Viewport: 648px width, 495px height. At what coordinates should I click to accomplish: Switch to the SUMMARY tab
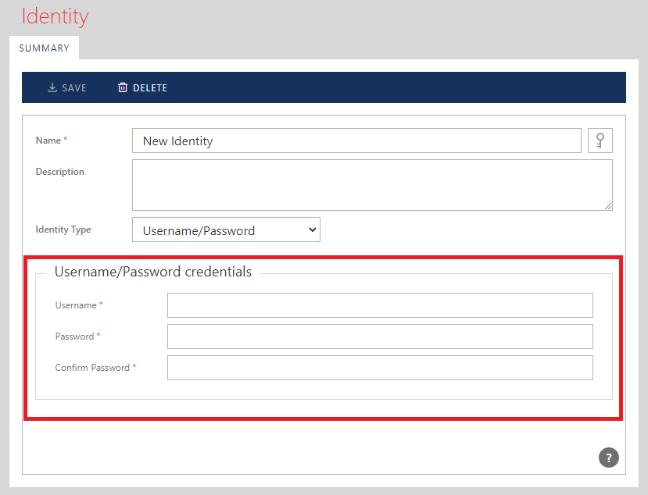[44, 48]
